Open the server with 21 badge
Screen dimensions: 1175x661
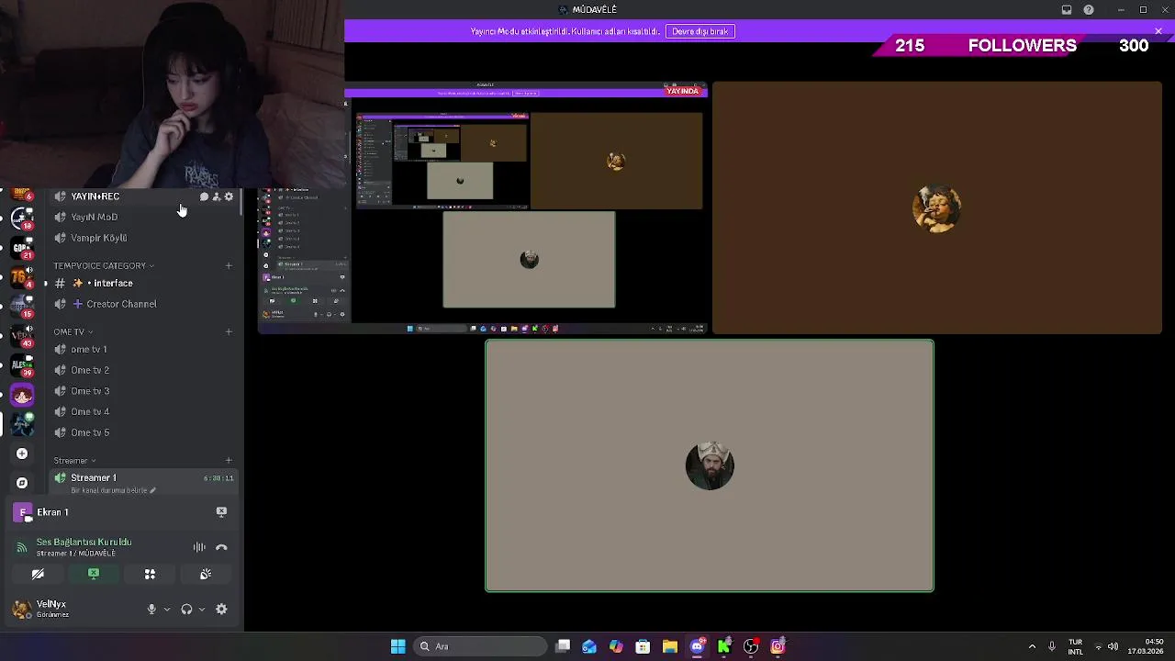point(22,246)
